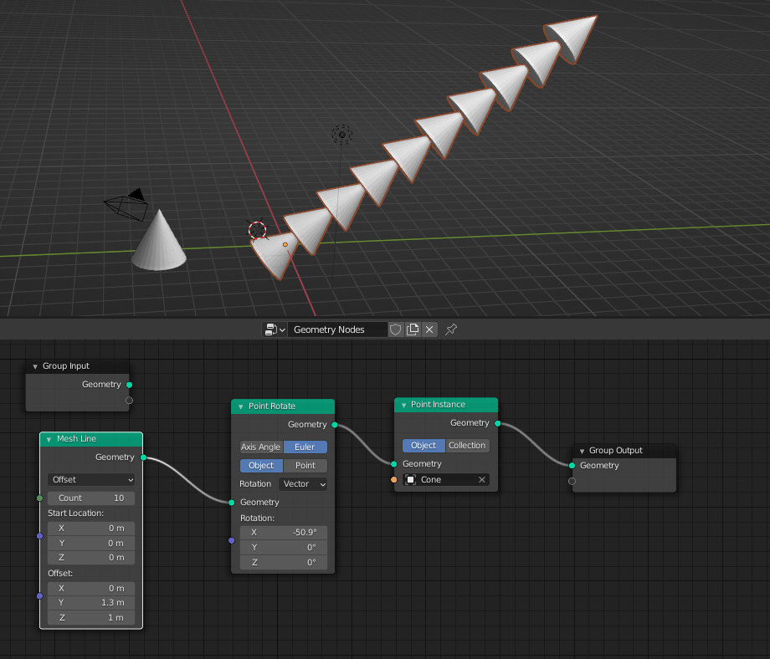Viewport: 770px width, 659px height.
Task: Enable Point mode in the Point Rotate node
Action: pos(305,465)
